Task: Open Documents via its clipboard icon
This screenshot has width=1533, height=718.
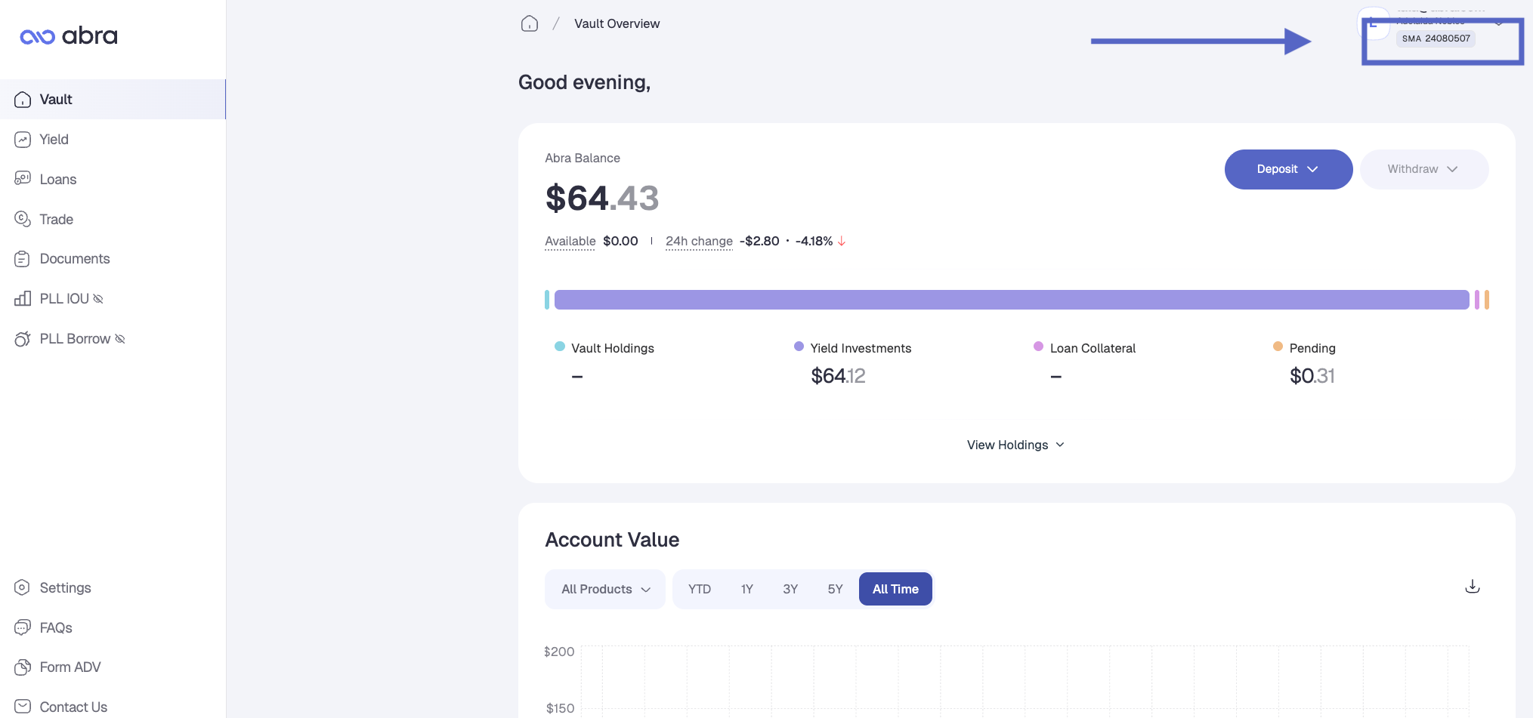Action: (x=23, y=259)
